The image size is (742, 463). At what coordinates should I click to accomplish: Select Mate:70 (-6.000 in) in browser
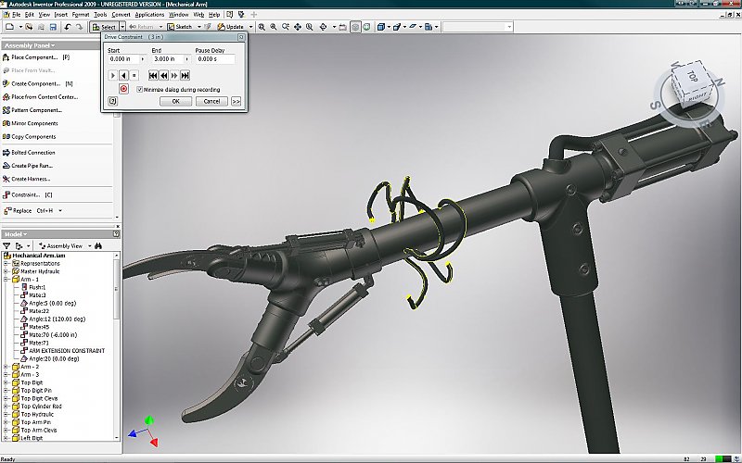pyautogui.click(x=53, y=334)
